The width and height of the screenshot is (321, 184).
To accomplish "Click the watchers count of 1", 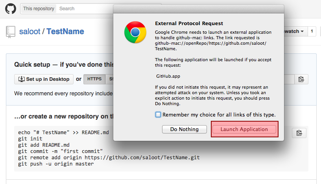I will [x=312, y=31].
